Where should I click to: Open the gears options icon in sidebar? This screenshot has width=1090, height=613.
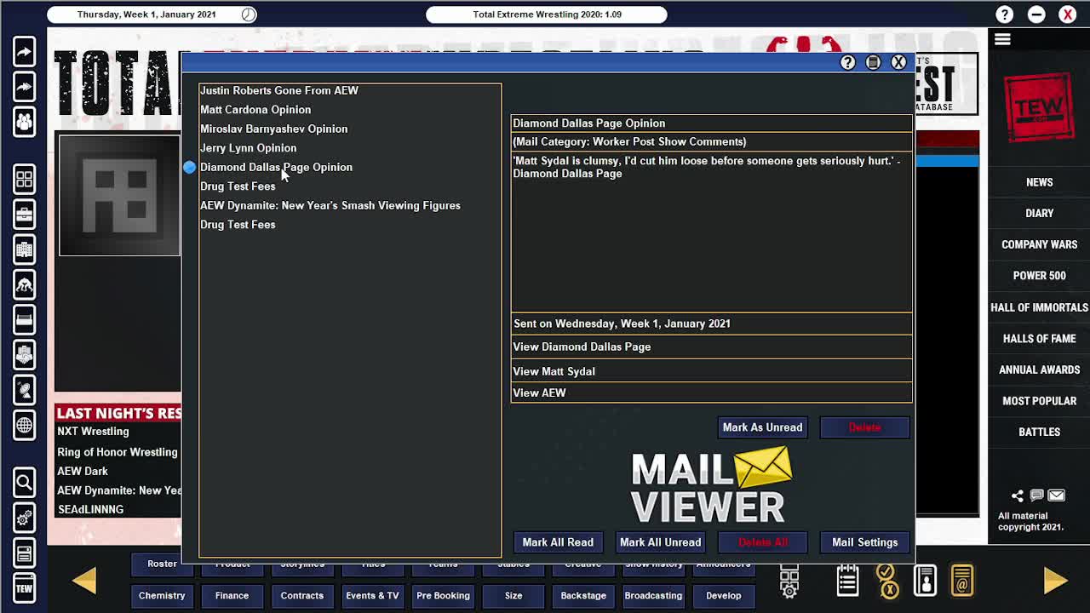point(24,518)
